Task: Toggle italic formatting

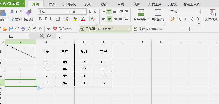Action: coord(46,19)
